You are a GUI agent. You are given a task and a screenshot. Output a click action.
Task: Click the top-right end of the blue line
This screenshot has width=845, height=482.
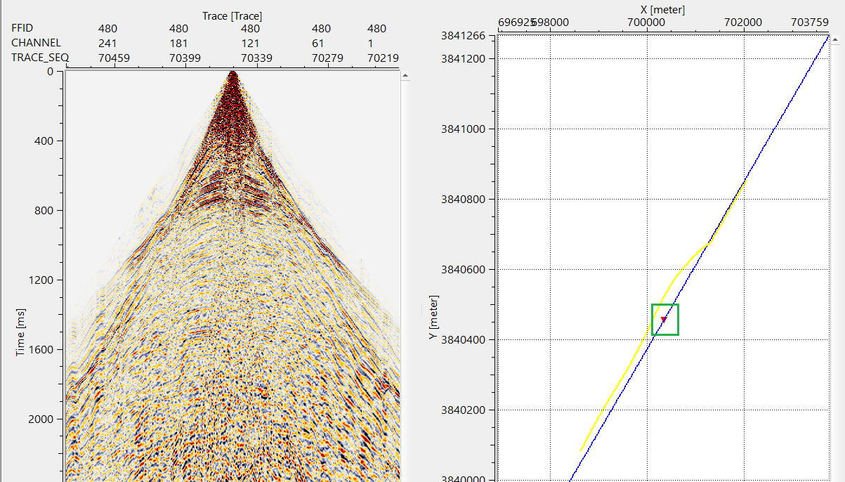[x=827, y=37]
